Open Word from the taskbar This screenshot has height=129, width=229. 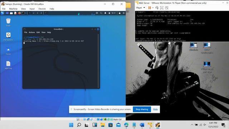pyautogui.click(x=142, y=125)
